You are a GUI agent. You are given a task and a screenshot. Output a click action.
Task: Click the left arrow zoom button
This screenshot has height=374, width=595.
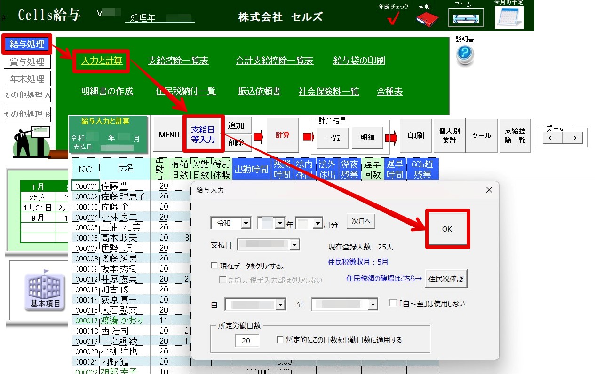552,138
